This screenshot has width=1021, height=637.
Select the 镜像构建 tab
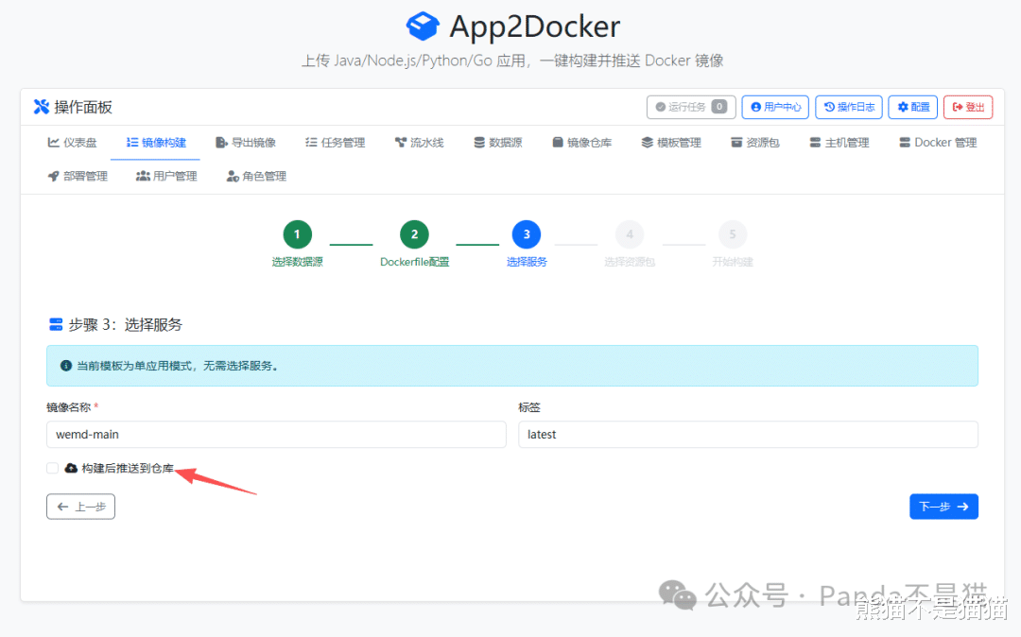156,143
